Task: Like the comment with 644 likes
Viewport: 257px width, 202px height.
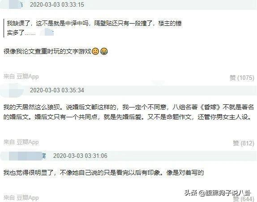Action: pyautogui.click(x=244, y=199)
